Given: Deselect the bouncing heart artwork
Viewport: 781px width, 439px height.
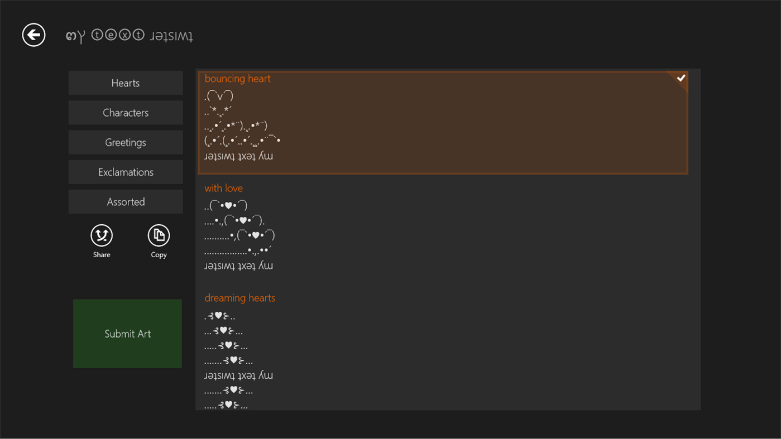Looking at the screenshot, I should coord(442,123).
